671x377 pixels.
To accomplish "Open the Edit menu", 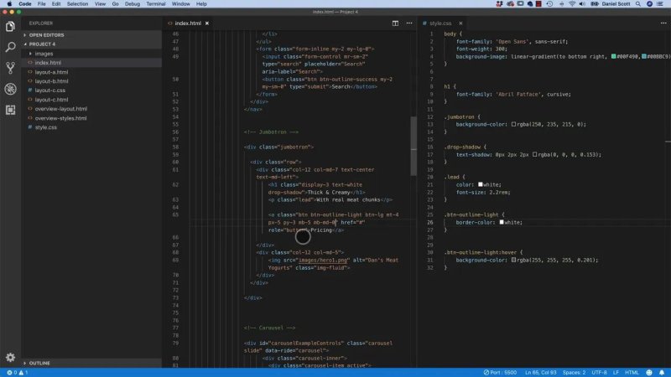I will (56, 4).
